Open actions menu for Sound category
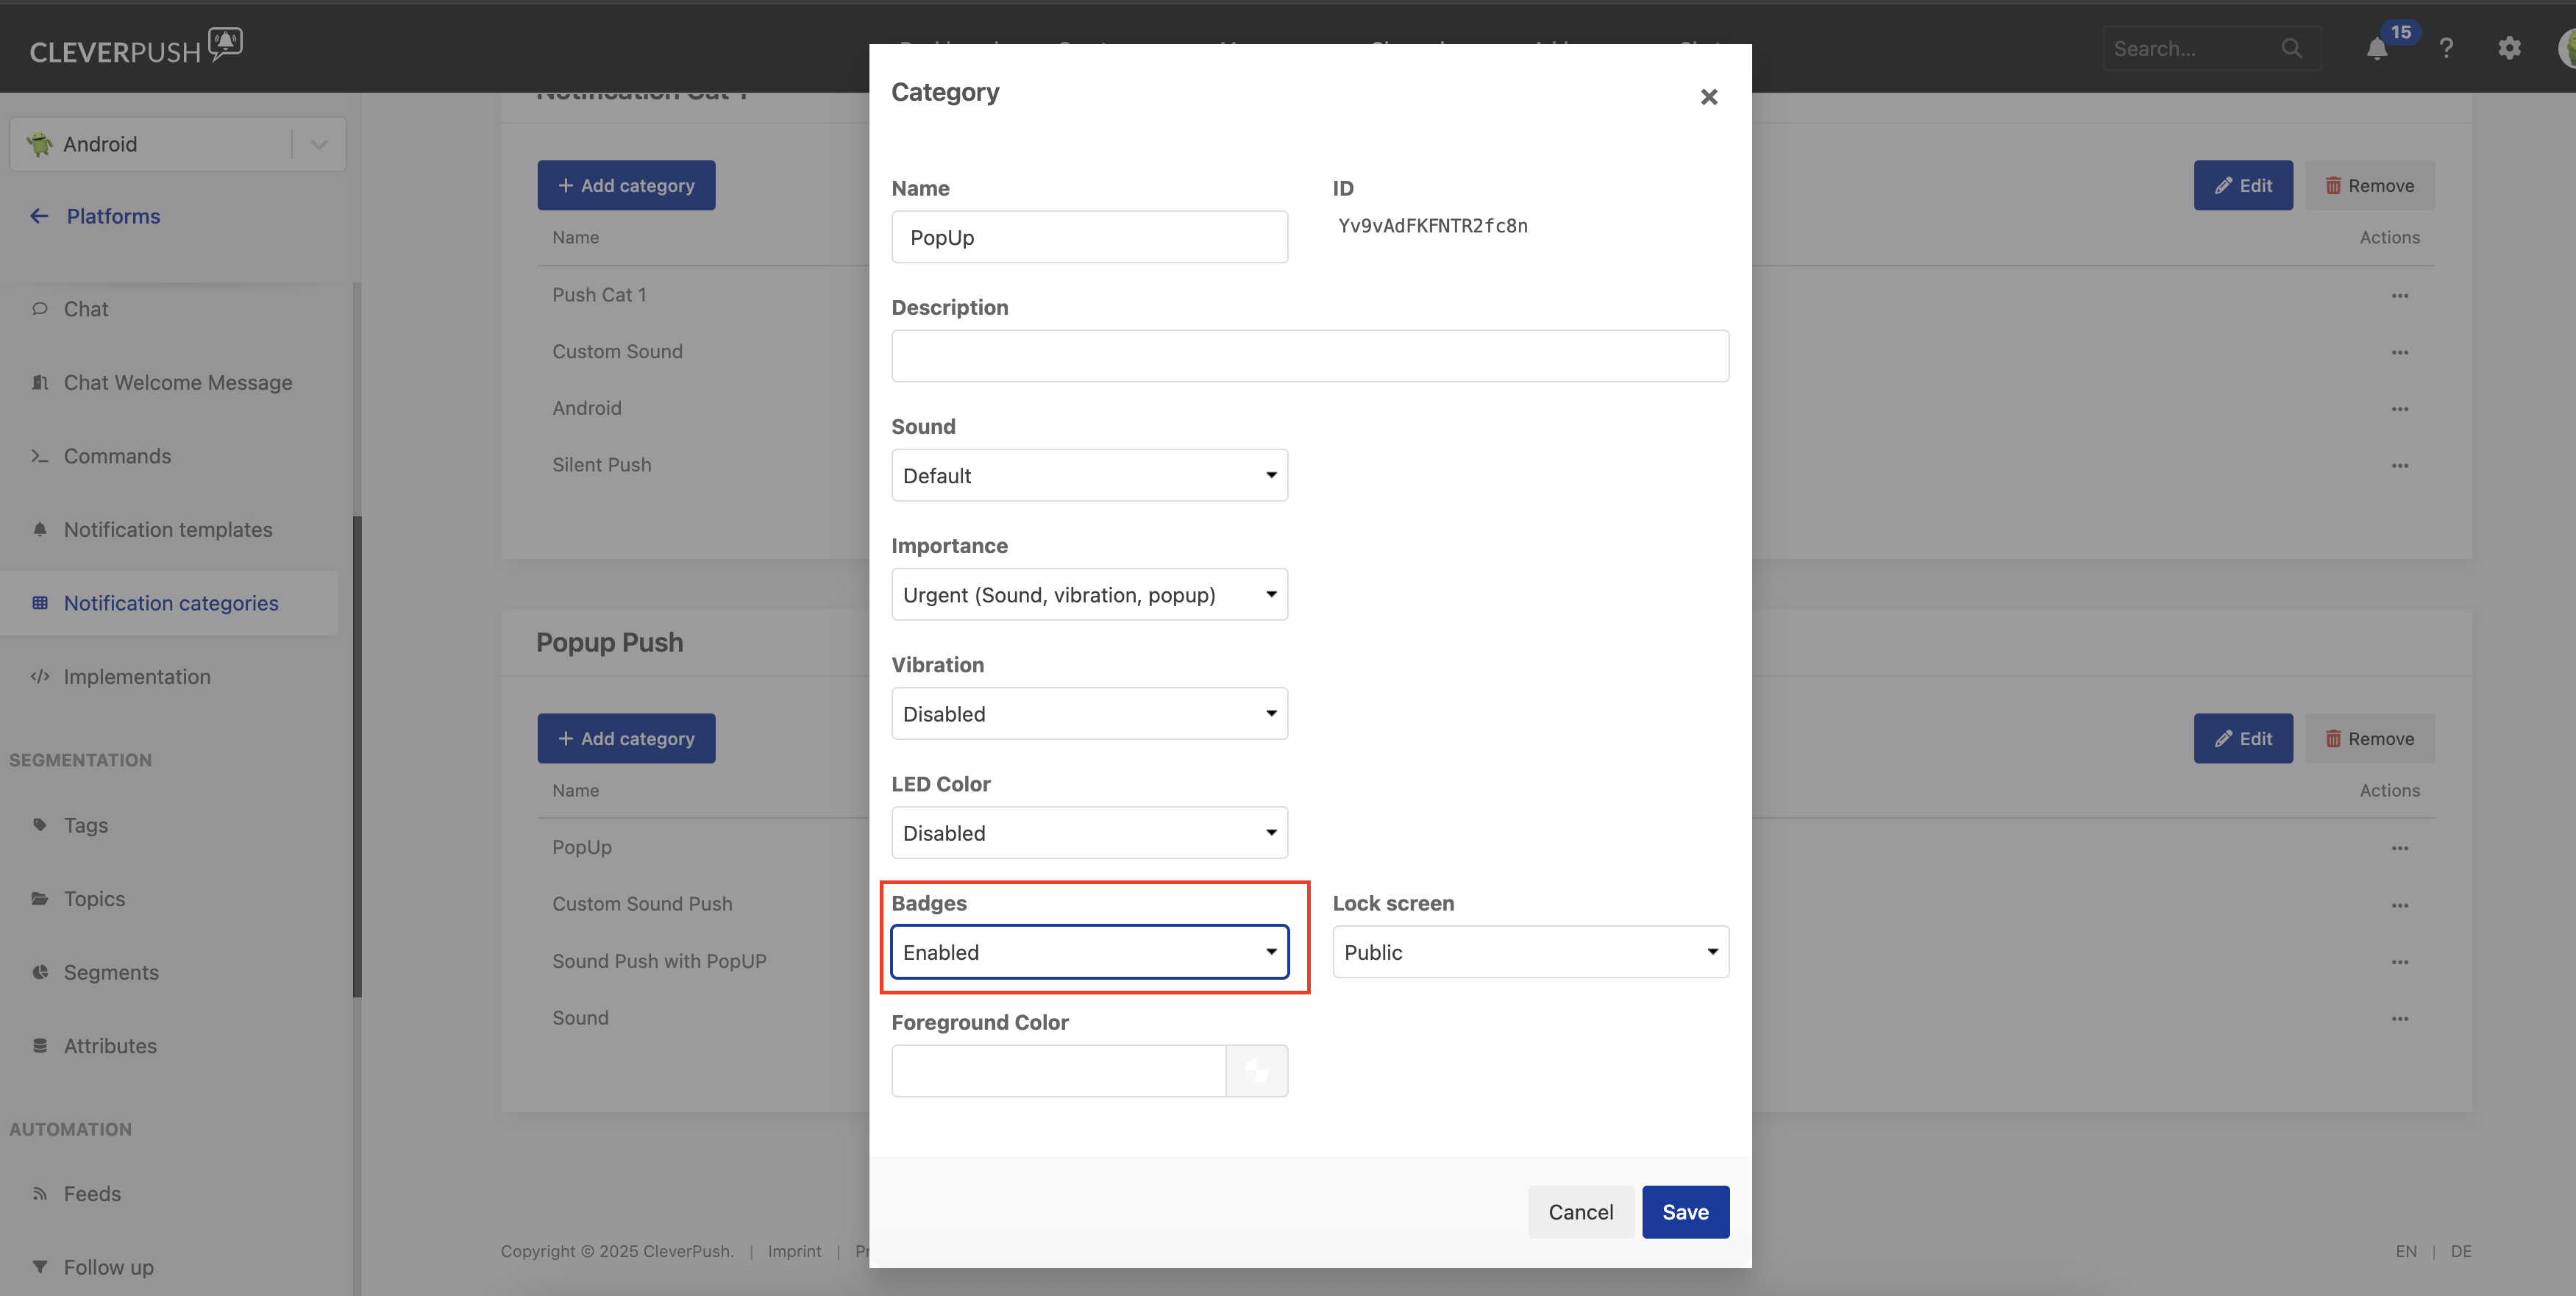2576x1296 pixels. tap(2399, 1019)
